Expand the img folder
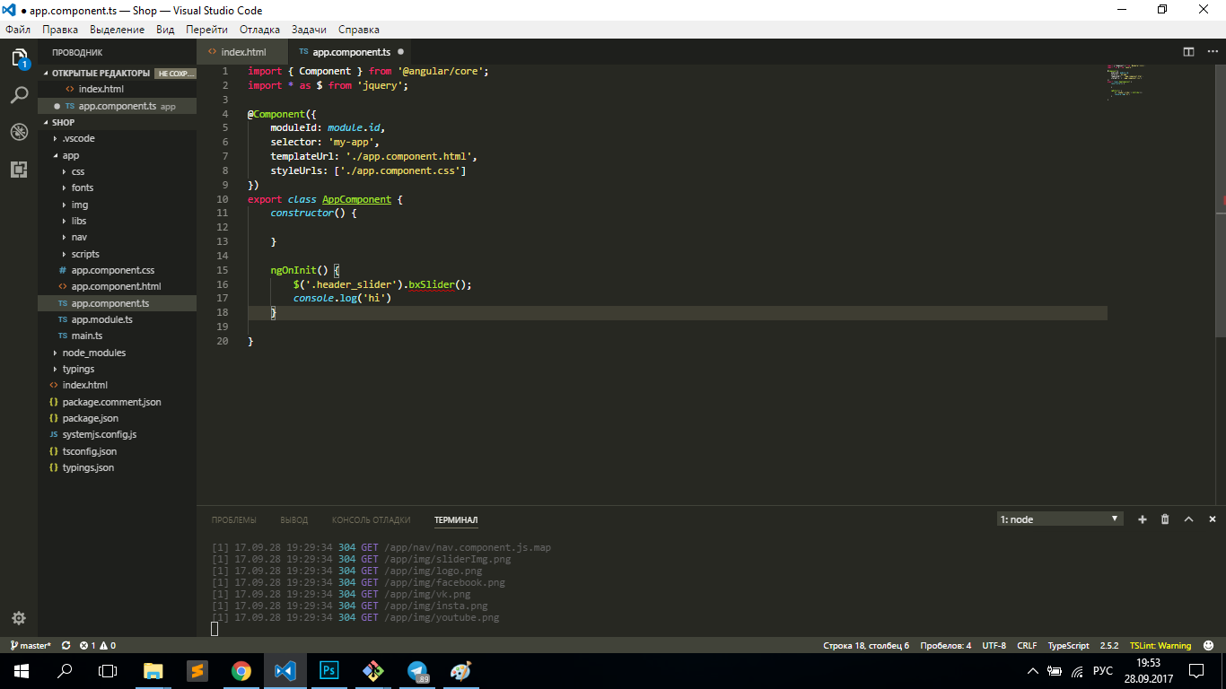The height and width of the screenshot is (689, 1226). click(117, 205)
